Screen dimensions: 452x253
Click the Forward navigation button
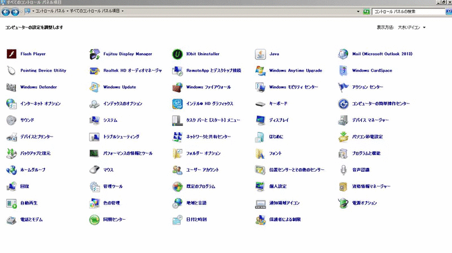pos(15,12)
